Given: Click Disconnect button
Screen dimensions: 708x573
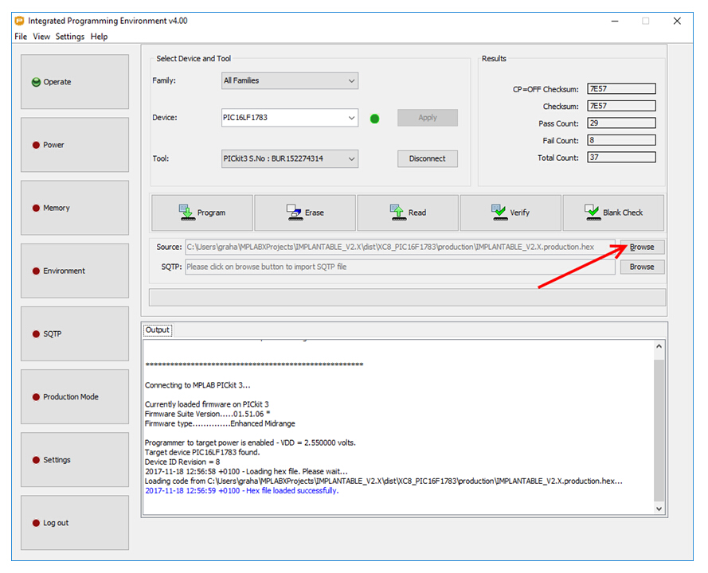Looking at the screenshot, I should (x=428, y=158).
